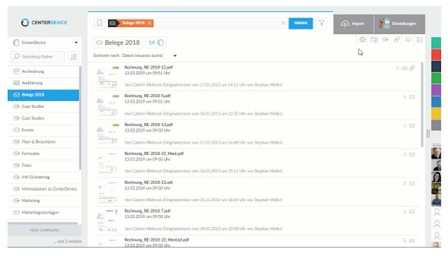Open Rechnung_RE-2018-23_Mani.pdf document
This screenshot has width=448, height=256.
(154, 153)
